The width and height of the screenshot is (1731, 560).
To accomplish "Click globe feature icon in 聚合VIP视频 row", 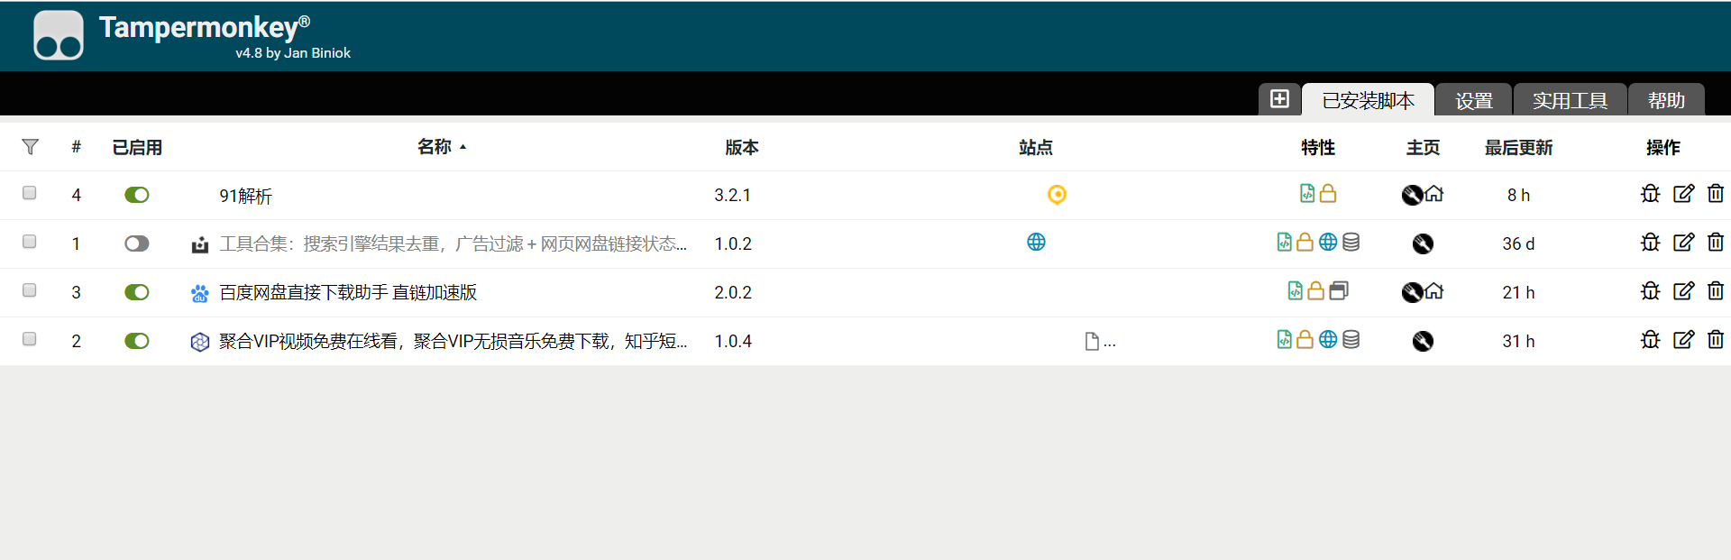I will click(1328, 339).
